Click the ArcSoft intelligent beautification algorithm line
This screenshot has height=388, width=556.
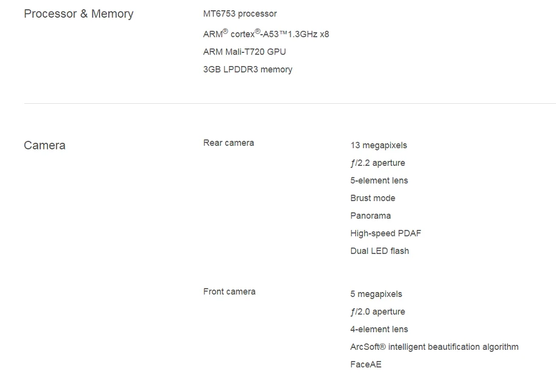point(434,347)
